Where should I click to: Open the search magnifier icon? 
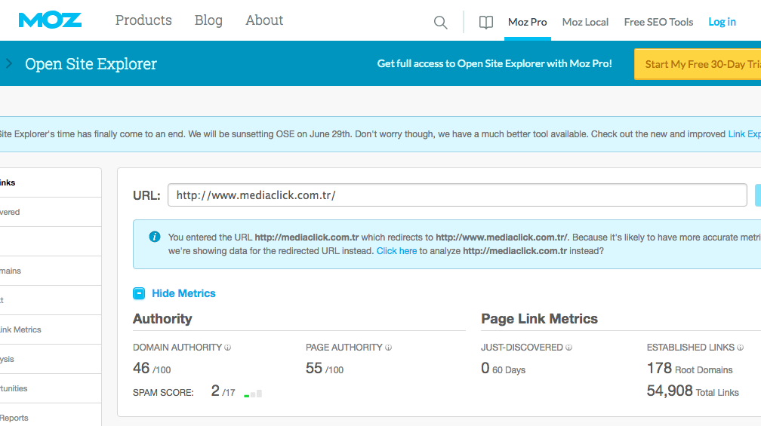click(441, 23)
